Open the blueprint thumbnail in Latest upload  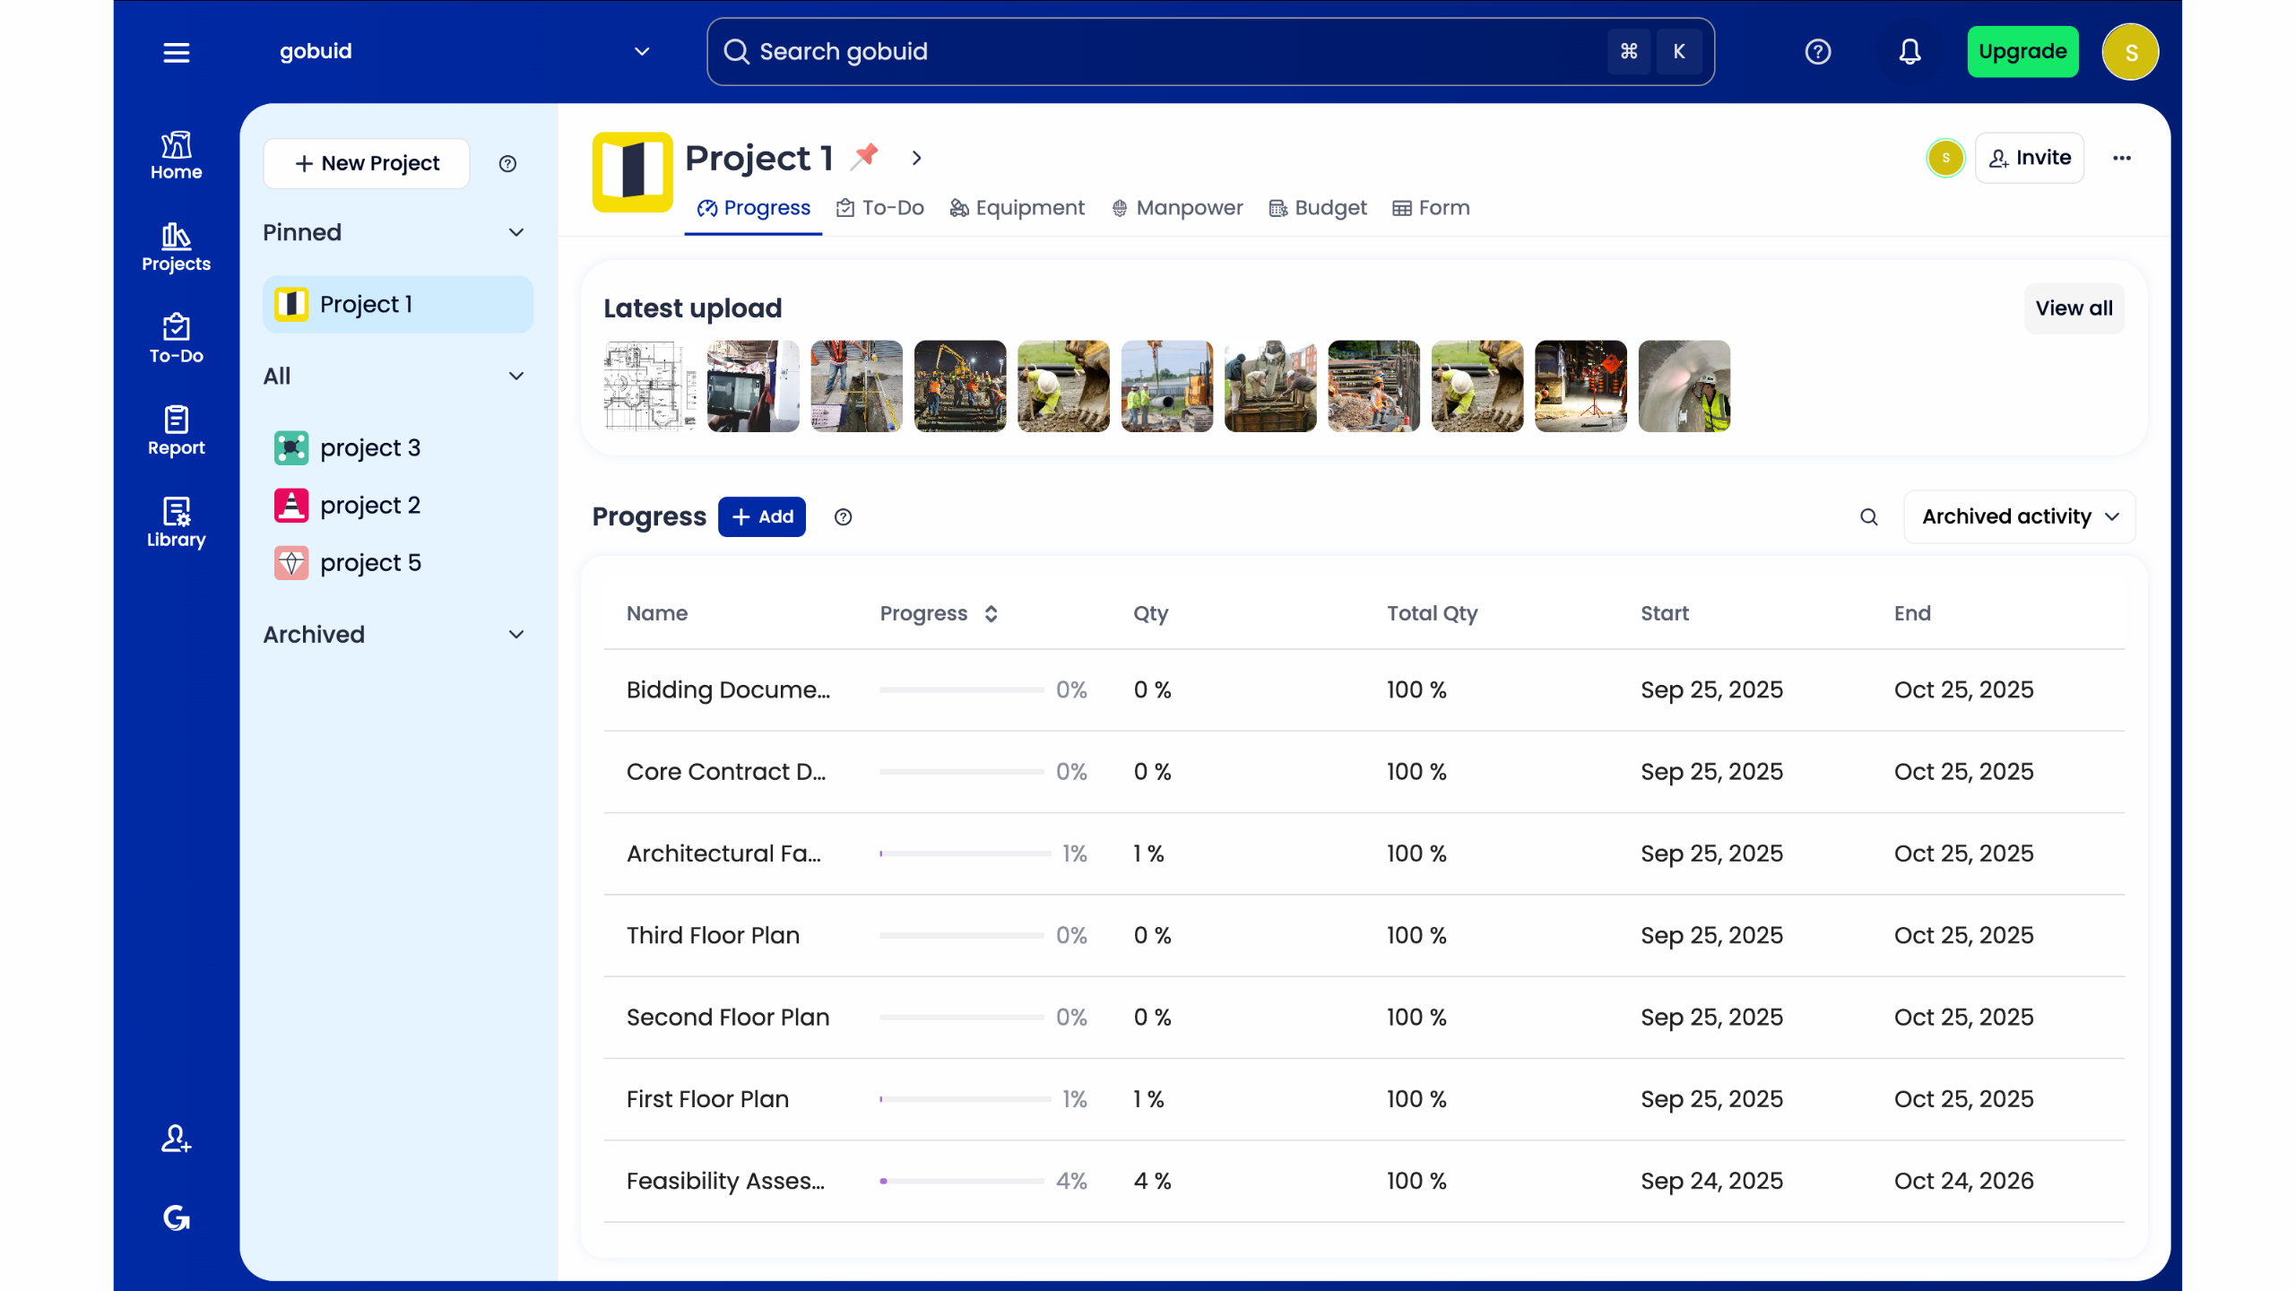coord(649,386)
